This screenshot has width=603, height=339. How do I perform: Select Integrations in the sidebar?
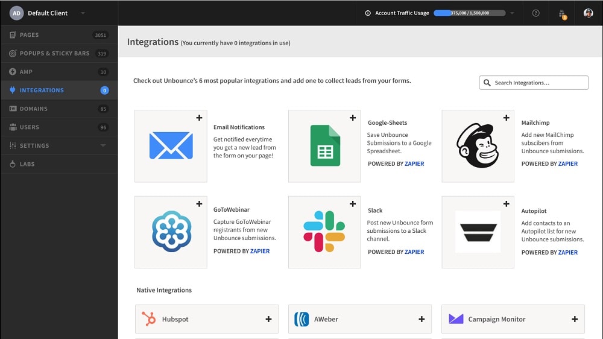pos(59,90)
